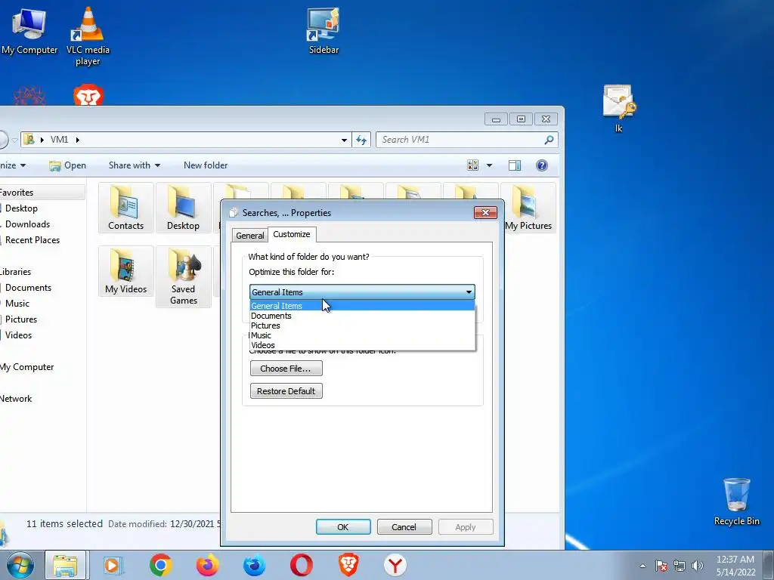Launch Firefox from taskbar
The width and height of the screenshot is (774, 580).
[207, 565]
